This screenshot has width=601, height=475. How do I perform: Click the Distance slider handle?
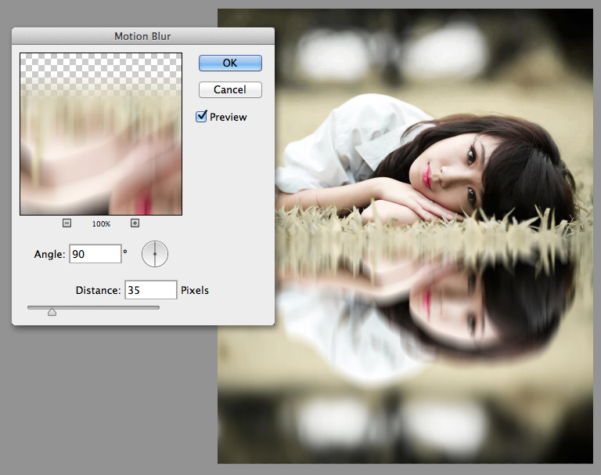pos(52,311)
